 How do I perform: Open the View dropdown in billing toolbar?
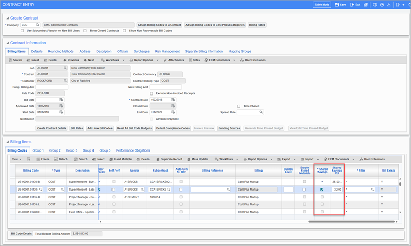(17, 159)
